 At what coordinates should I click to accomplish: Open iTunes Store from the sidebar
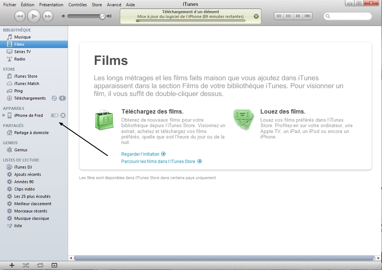pos(34,76)
